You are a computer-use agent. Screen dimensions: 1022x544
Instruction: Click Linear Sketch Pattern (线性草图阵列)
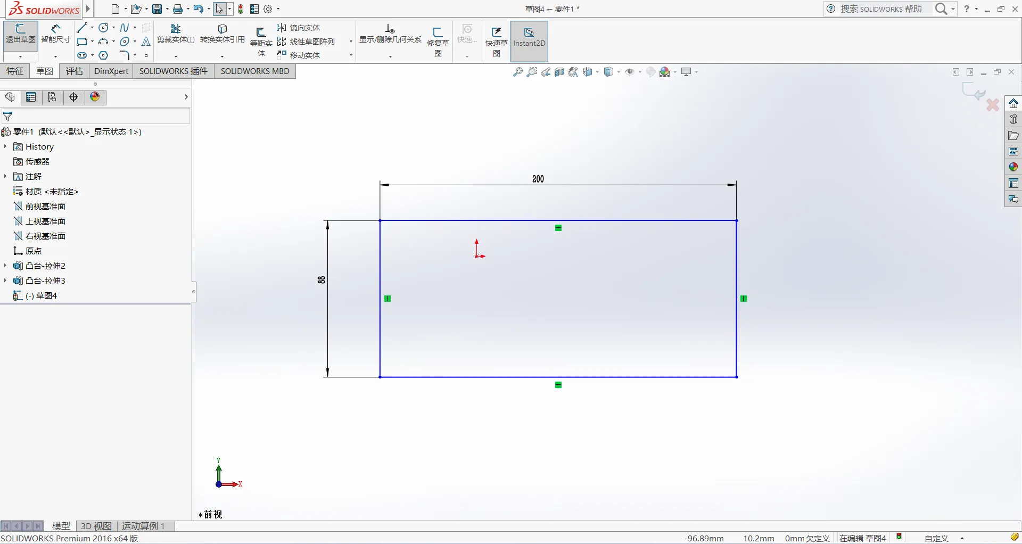click(306, 42)
